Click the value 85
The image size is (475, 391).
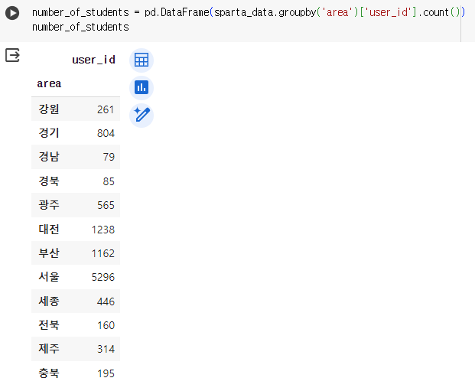(x=109, y=181)
